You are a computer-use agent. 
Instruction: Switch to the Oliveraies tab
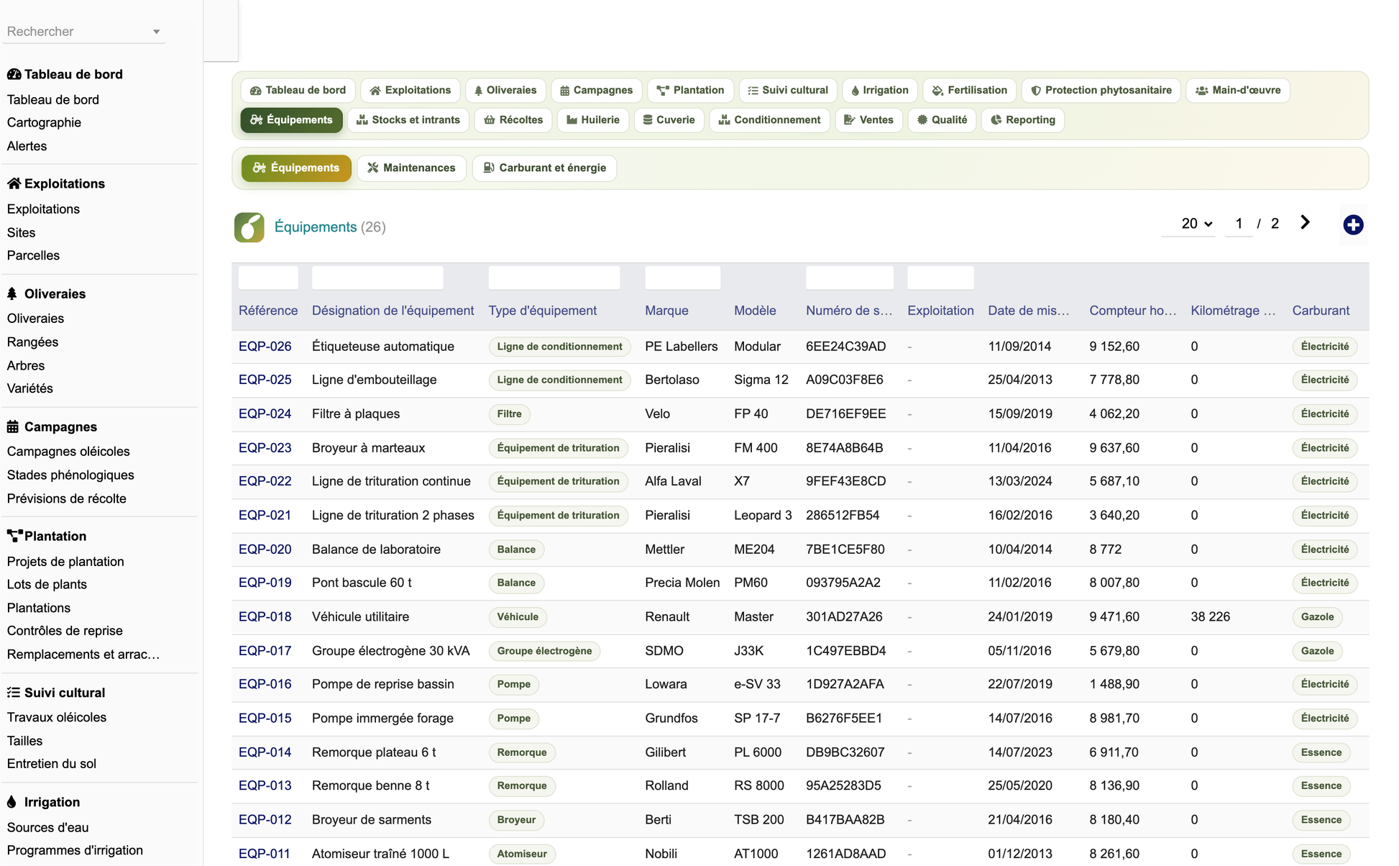tap(505, 90)
